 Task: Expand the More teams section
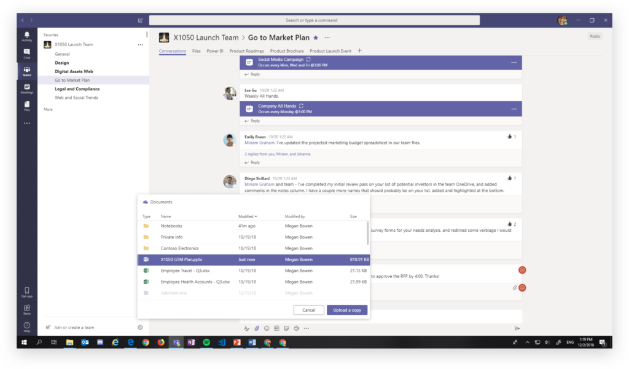click(x=48, y=109)
